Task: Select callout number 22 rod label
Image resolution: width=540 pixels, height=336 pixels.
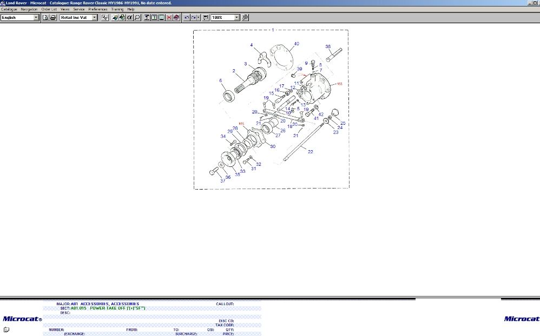Action: (x=310, y=152)
